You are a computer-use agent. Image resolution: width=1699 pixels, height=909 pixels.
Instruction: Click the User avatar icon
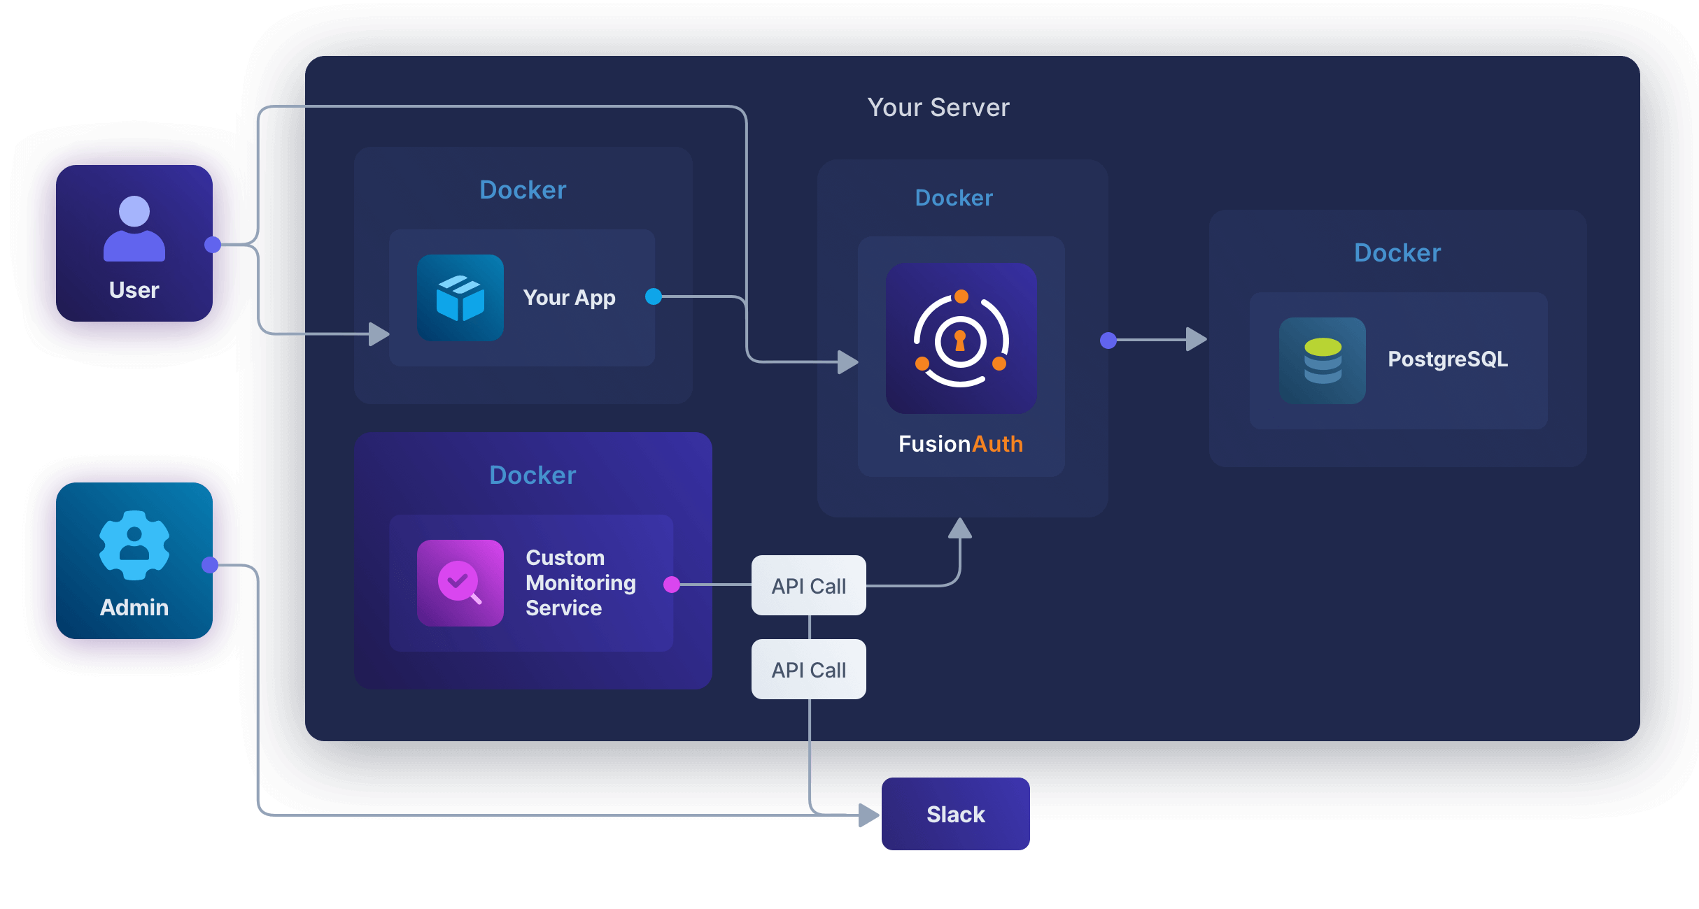pos(134,229)
